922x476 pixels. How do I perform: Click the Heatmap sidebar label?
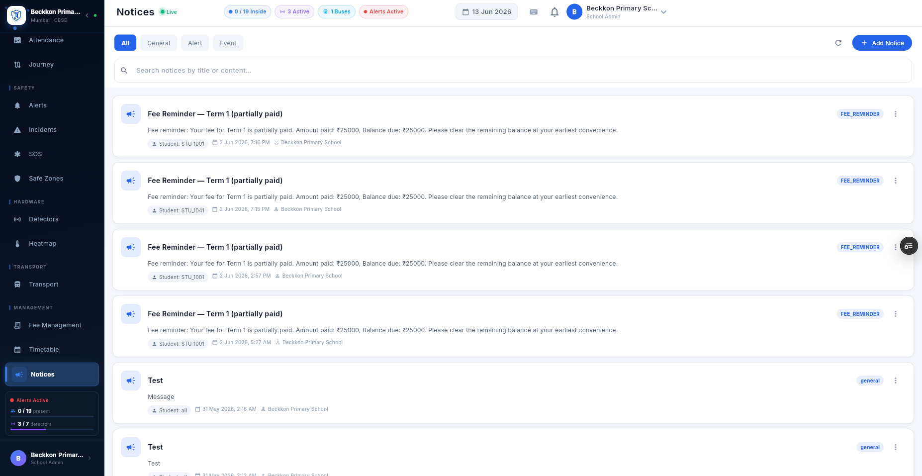coord(42,244)
